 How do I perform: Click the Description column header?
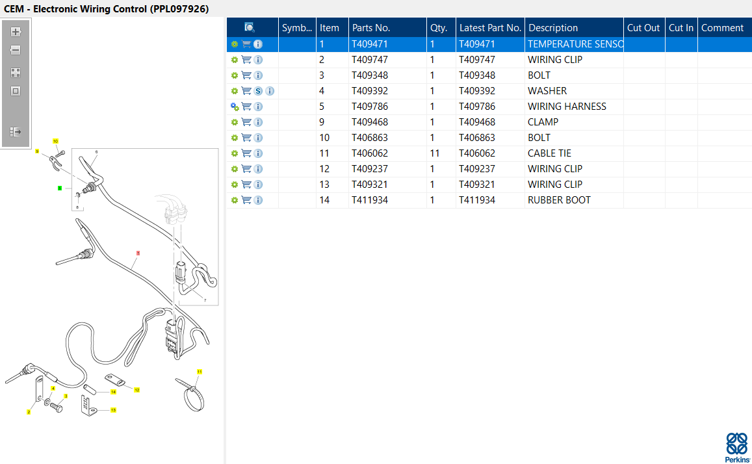[x=574, y=28]
